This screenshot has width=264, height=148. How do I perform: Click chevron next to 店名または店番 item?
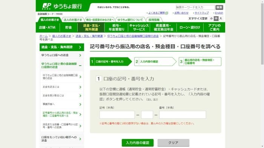coord(80,126)
